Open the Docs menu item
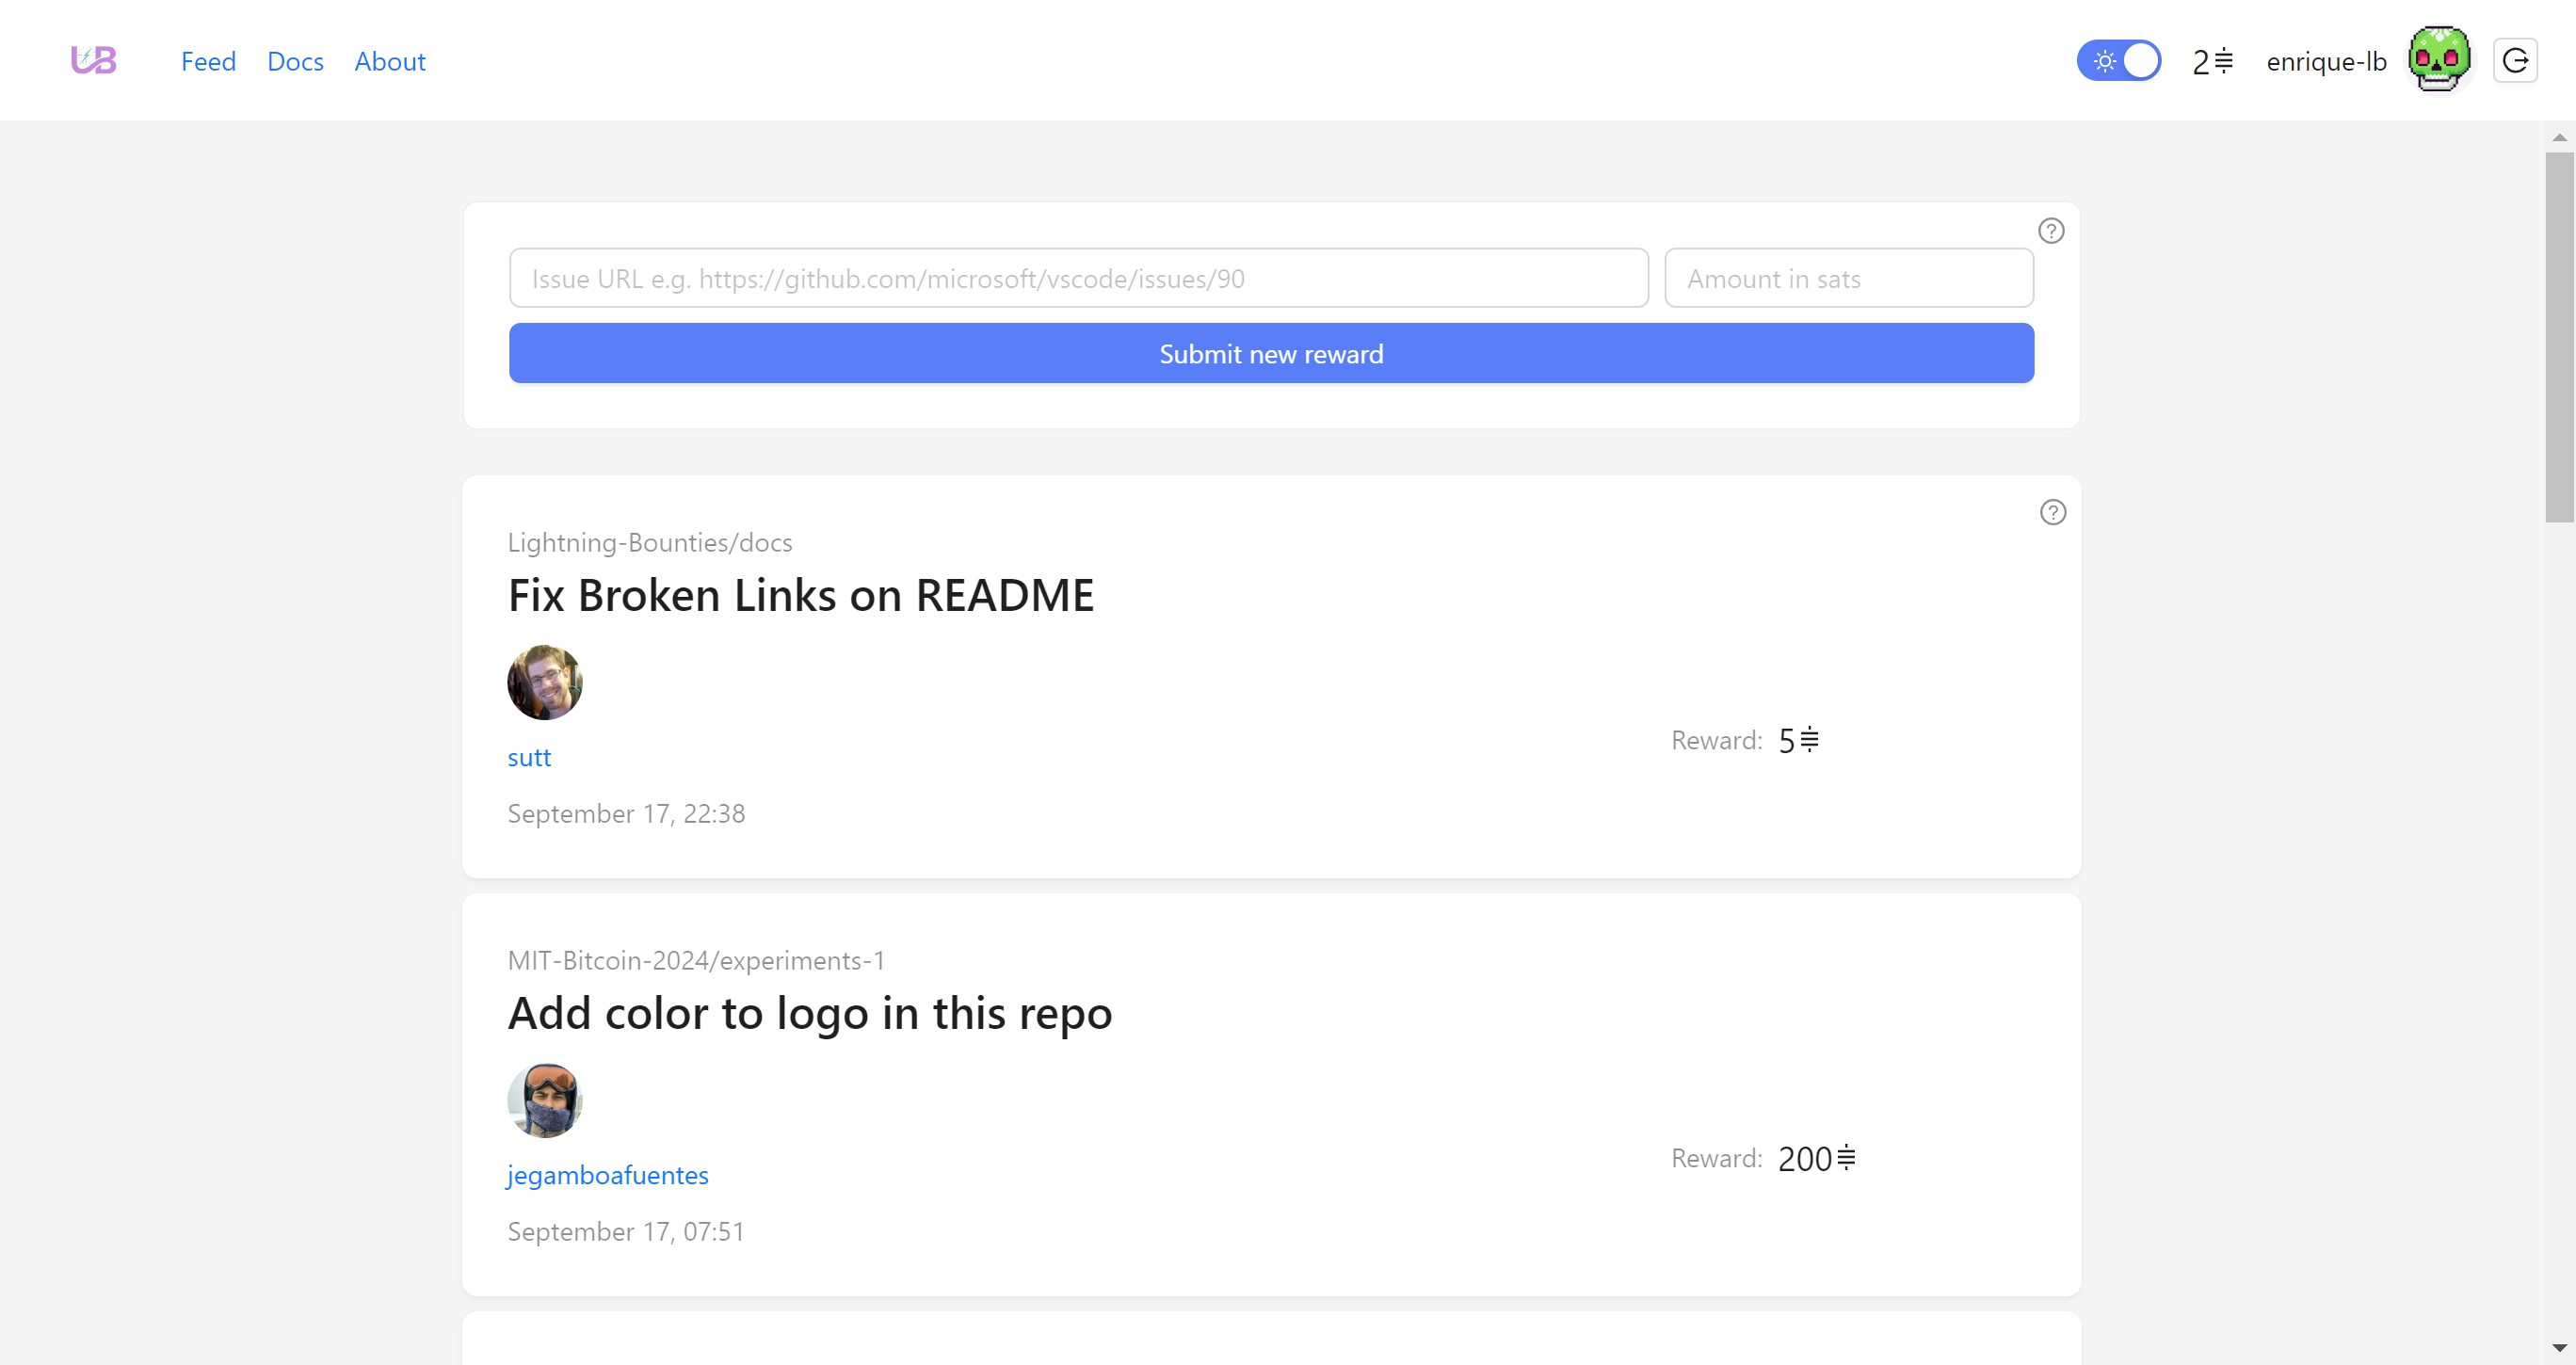This screenshot has height=1365, width=2576. [295, 62]
